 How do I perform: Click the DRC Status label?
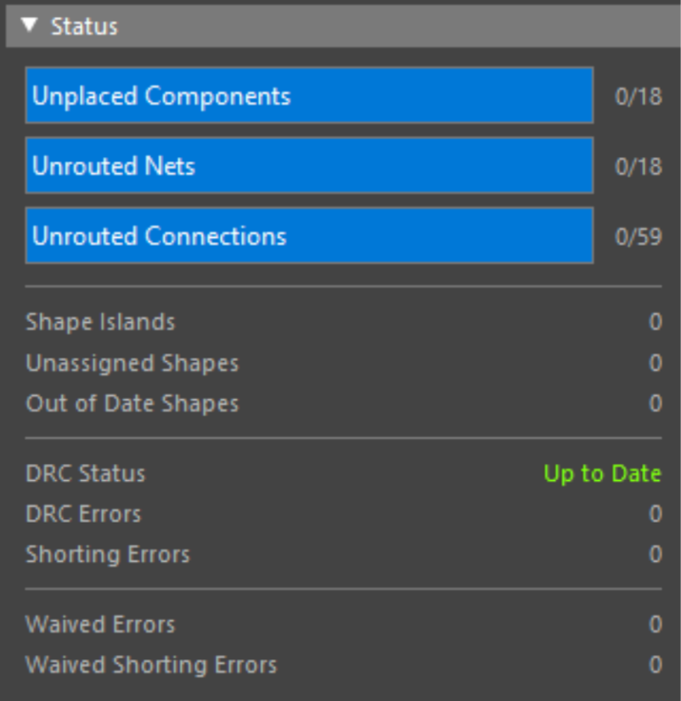(85, 473)
